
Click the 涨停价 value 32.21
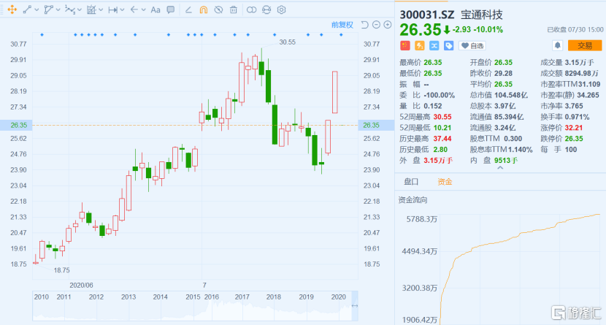tap(574, 128)
